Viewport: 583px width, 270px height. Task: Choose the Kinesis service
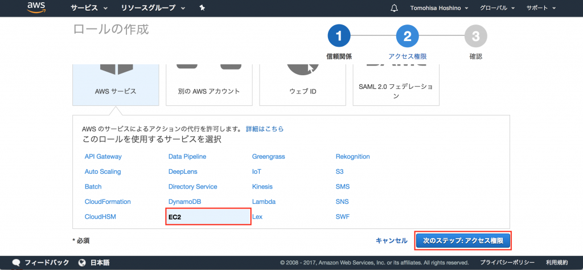tap(262, 187)
